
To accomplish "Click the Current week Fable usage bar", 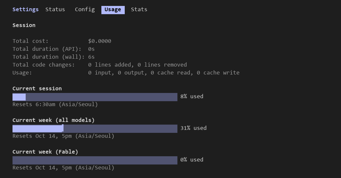I will pyautogui.click(x=95, y=160).
